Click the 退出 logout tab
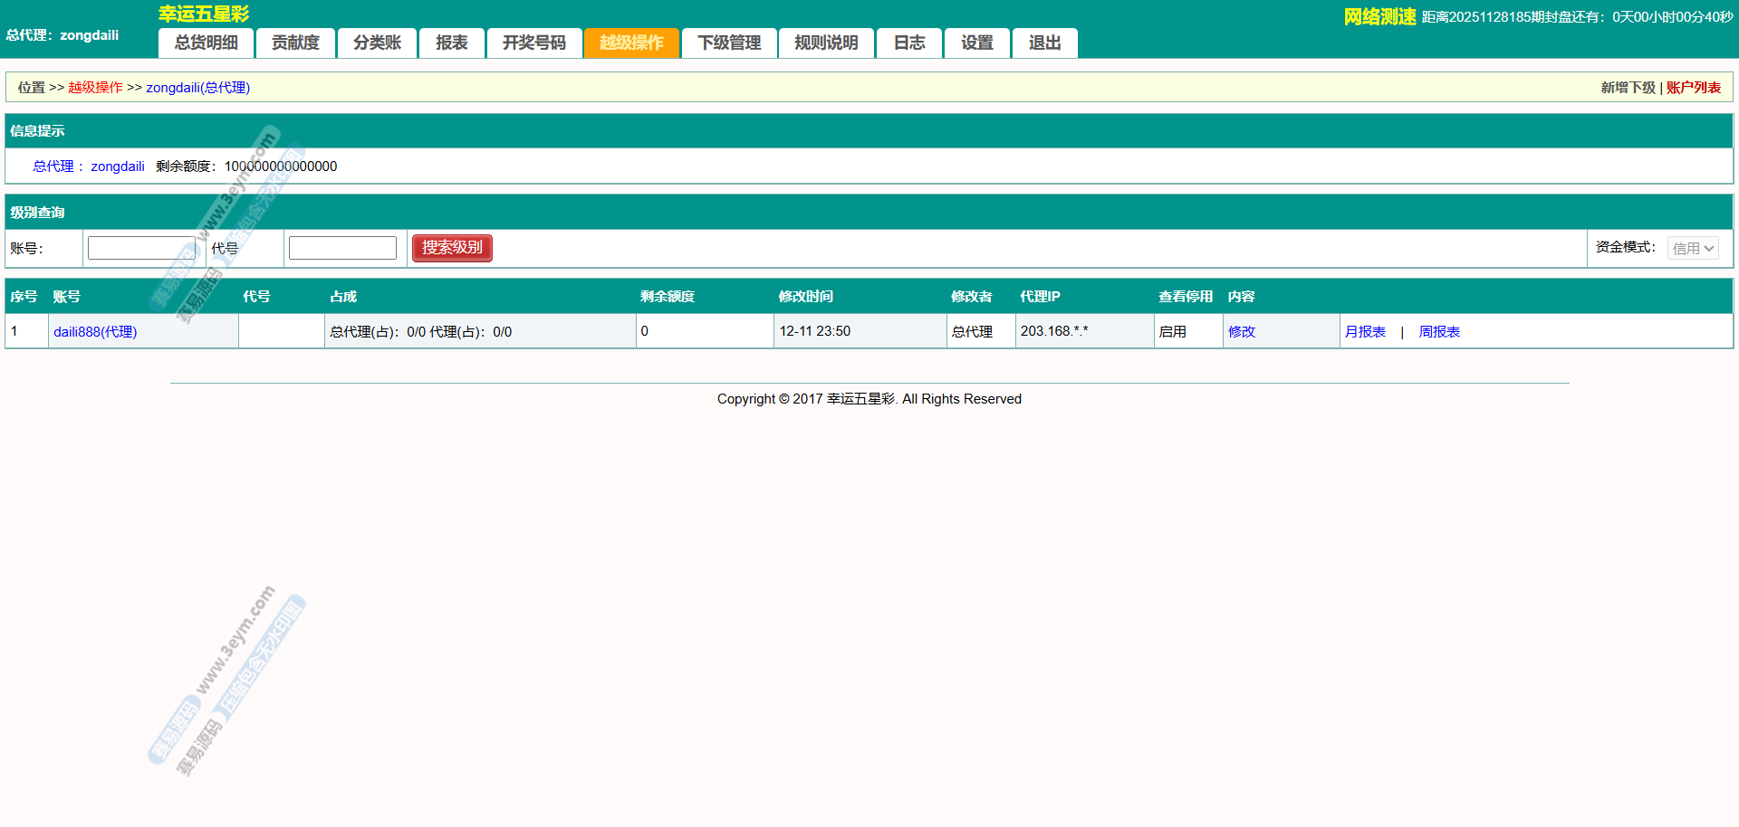 coord(1044,43)
